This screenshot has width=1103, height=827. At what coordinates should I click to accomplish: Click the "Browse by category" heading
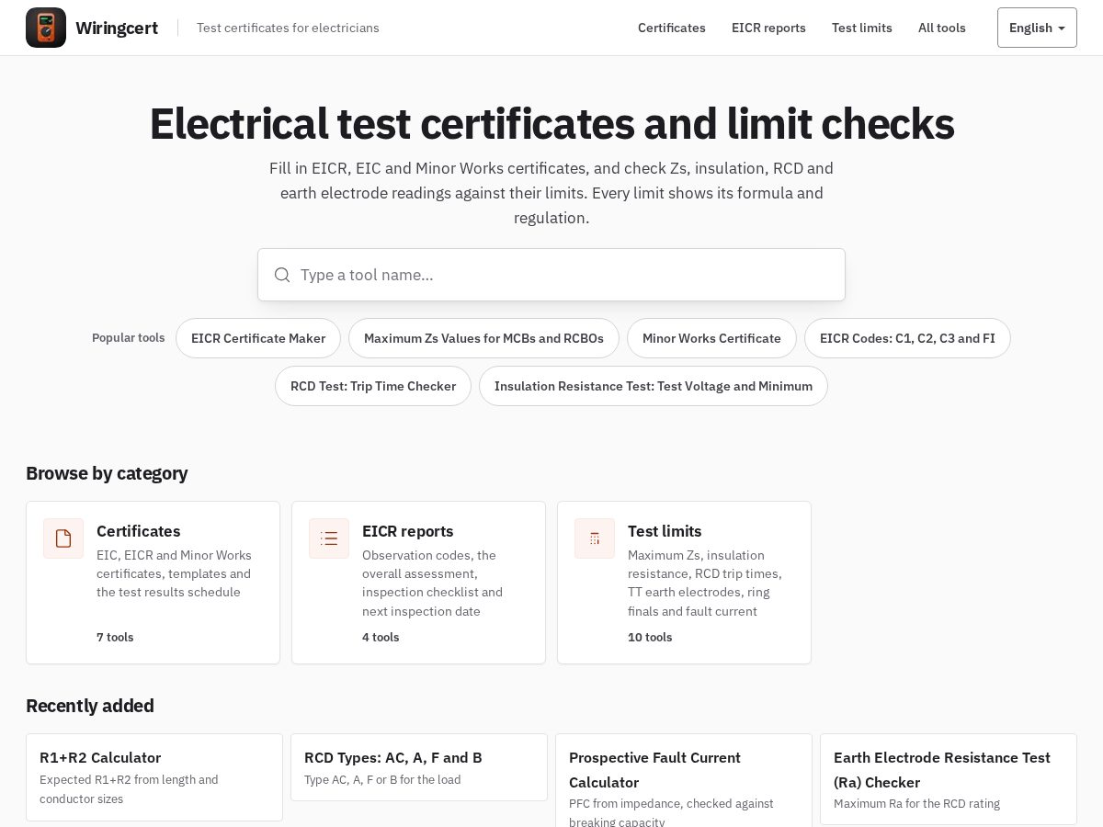[x=107, y=473]
